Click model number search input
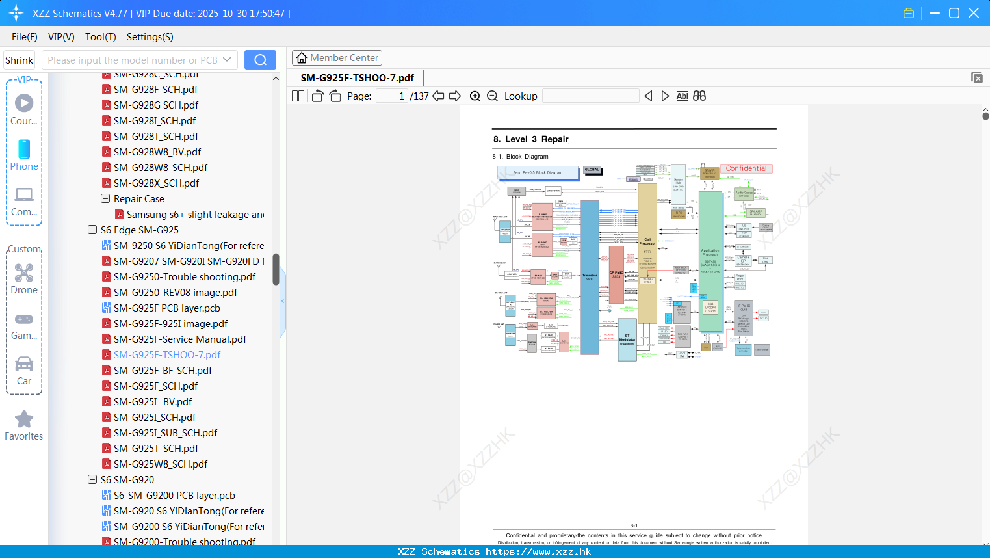The image size is (990, 558). pyautogui.click(x=132, y=60)
